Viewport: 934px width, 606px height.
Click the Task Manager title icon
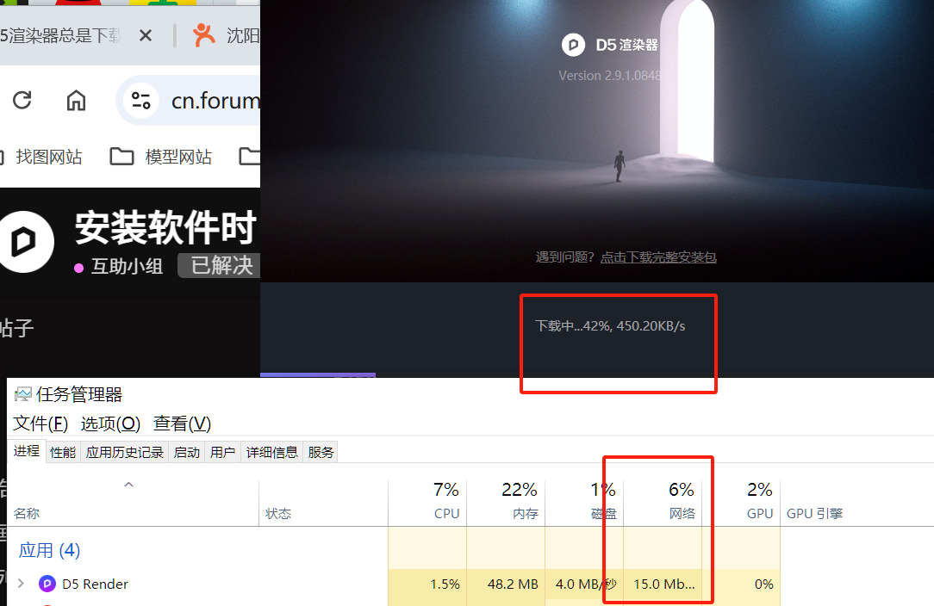tap(22, 394)
